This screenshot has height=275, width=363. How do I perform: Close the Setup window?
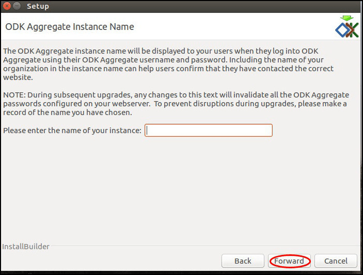pos(7,6)
